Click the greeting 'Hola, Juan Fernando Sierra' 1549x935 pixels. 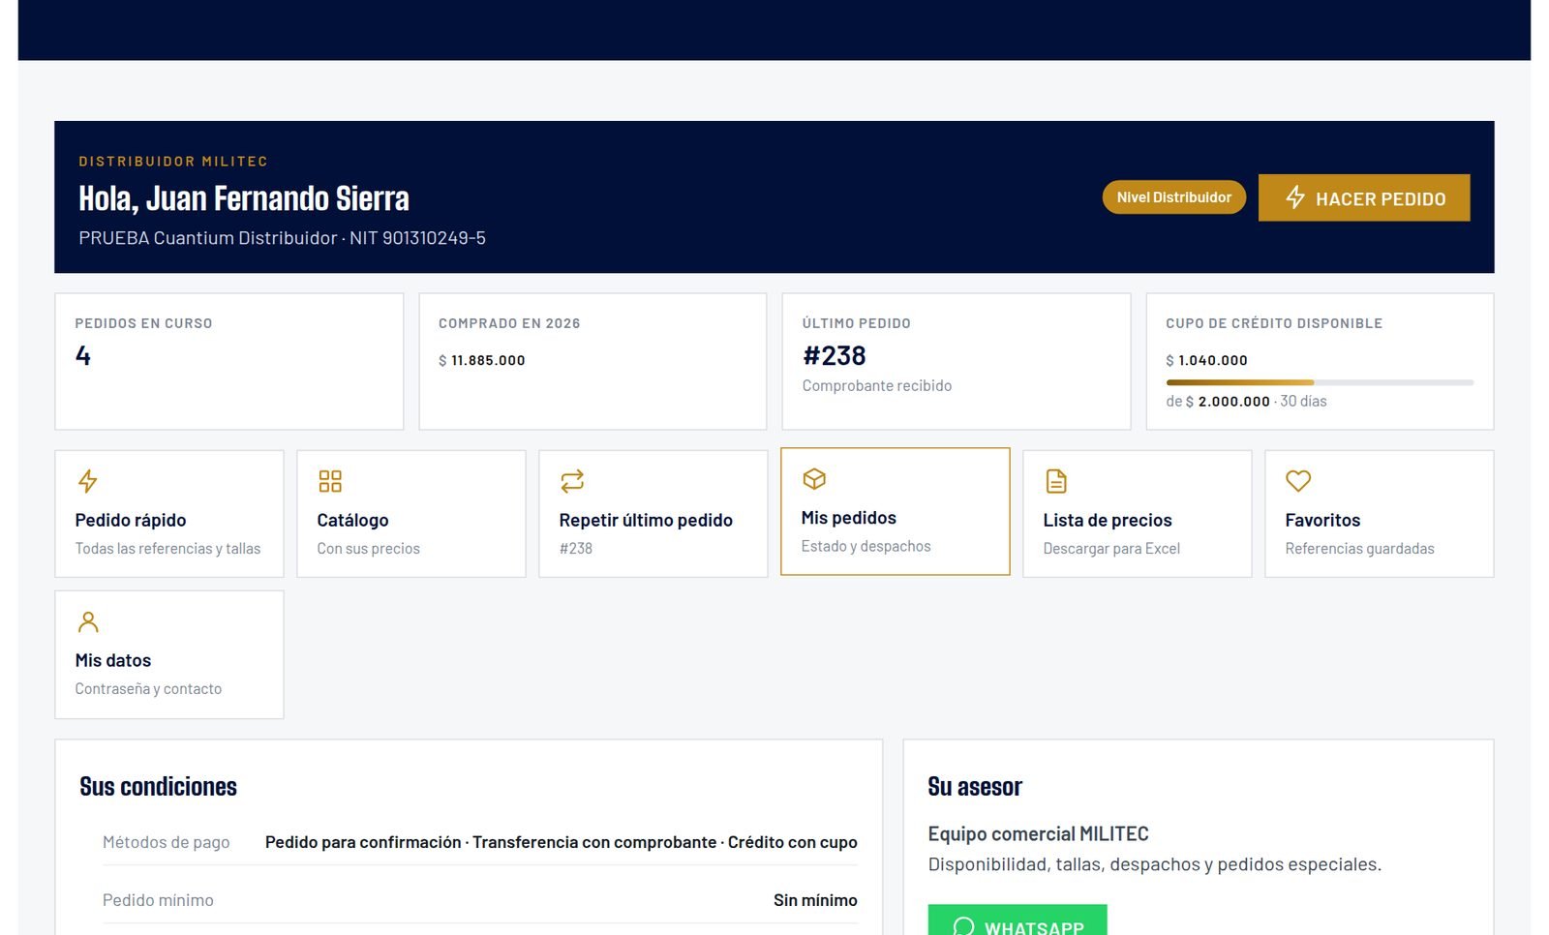pyautogui.click(x=244, y=198)
